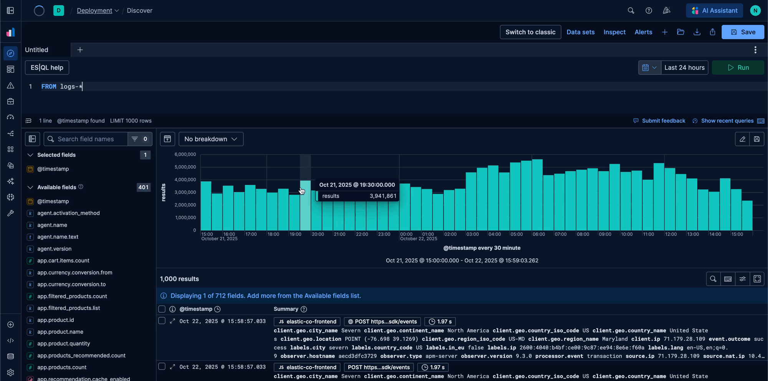The height and width of the screenshot is (381, 768).
Task: Click the download icon in toolbar
Action: pyautogui.click(x=697, y=32)
